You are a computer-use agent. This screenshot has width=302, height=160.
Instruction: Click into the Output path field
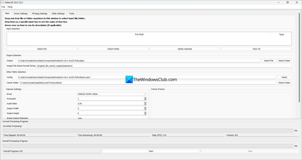click(139, 61)
